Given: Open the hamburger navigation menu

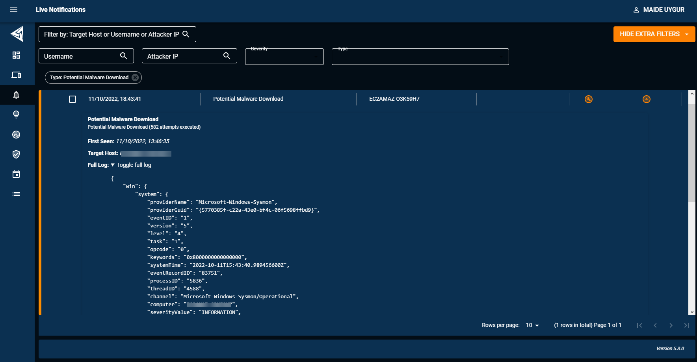Looking at the screenshot, I should click(14, 10).
